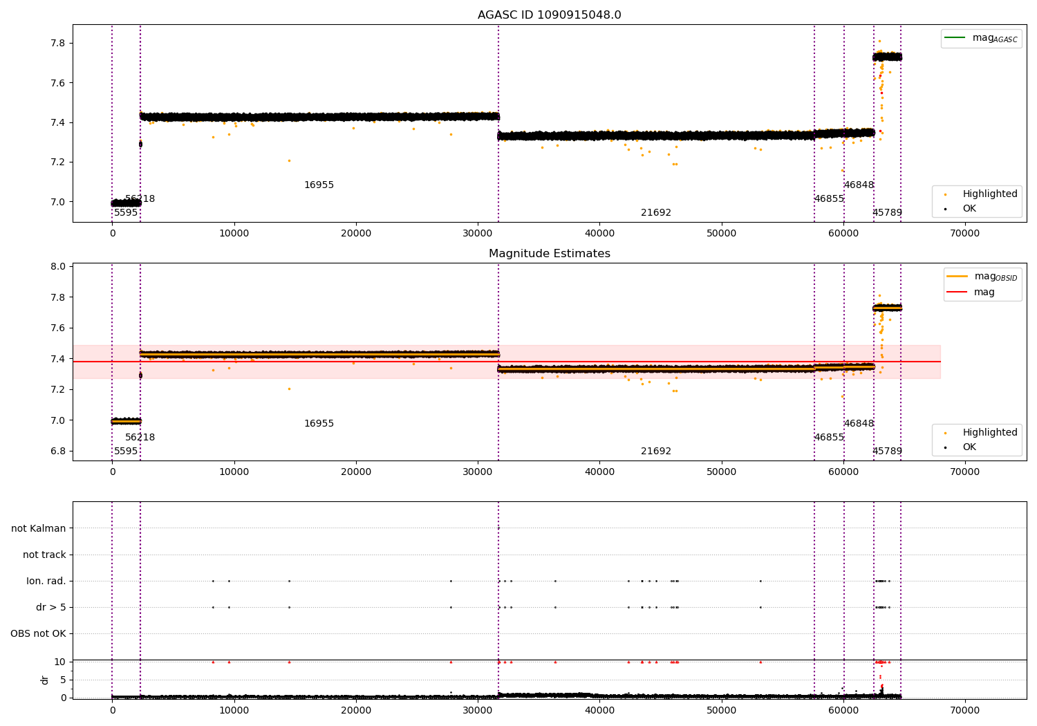1037x726 pixels.
Task: Click the isolated orange outlier at 7.2 in top plot
Action: click(289, 160)
